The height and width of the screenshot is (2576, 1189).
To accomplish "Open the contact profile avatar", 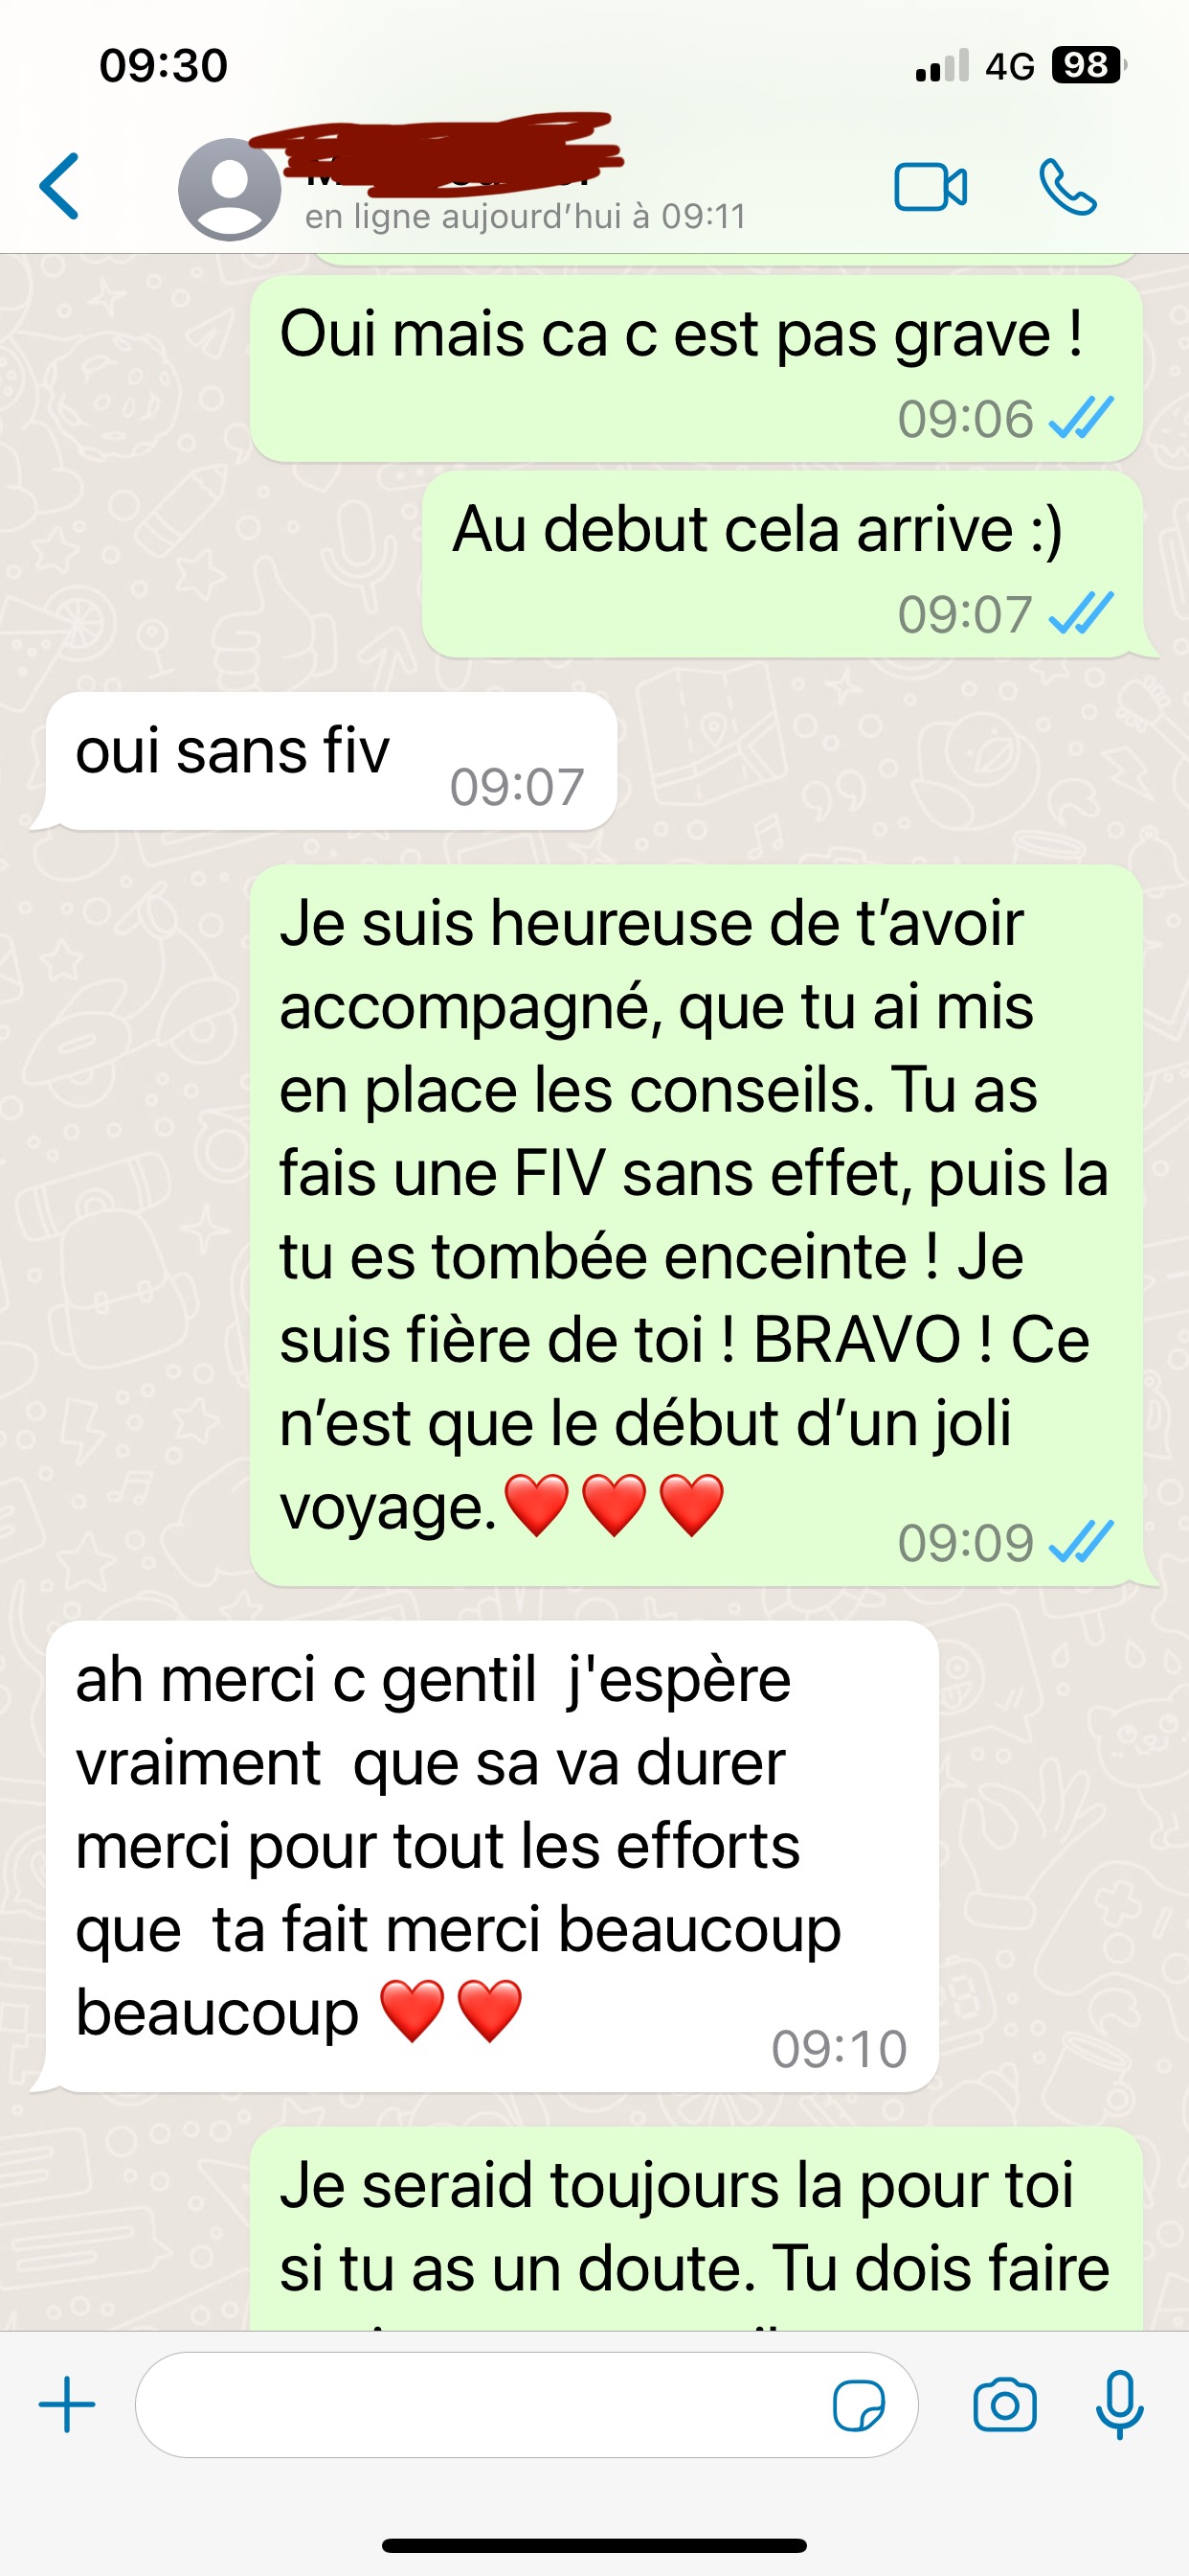I will tap(230, 189).
